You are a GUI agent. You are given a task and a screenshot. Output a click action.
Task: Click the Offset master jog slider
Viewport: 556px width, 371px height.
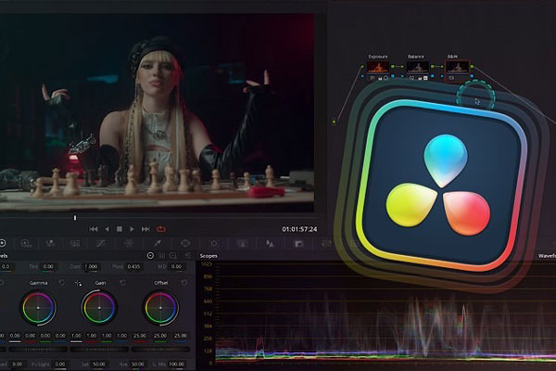point(160,350)
